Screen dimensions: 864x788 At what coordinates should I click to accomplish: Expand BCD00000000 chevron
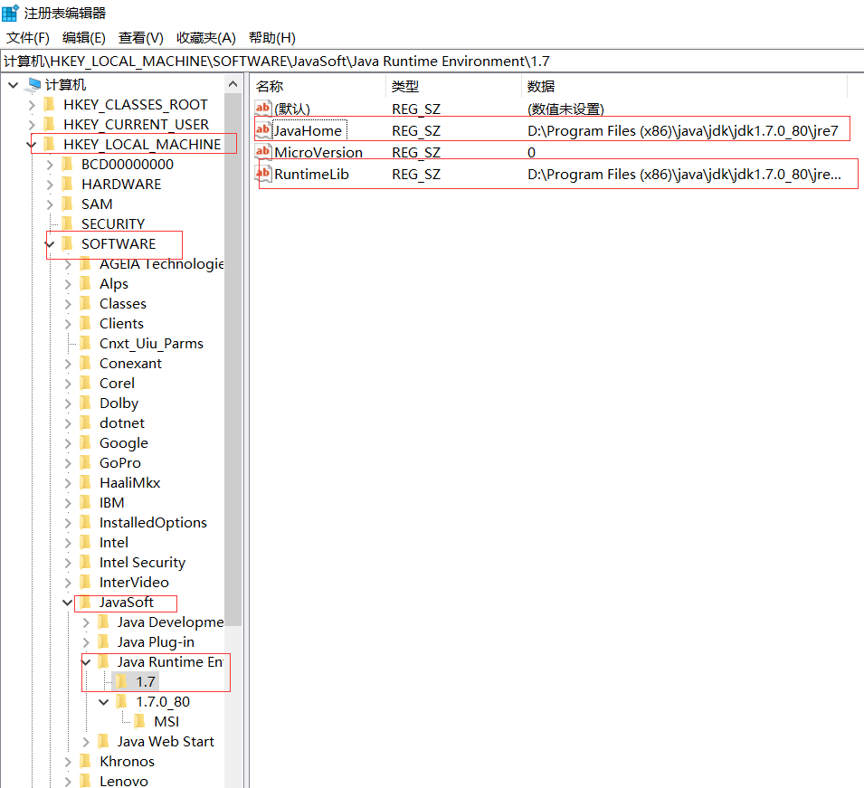tap(50, 165)
